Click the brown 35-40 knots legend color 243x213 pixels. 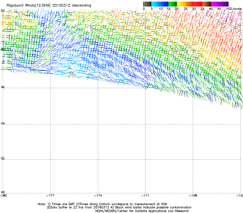(207, 4)
